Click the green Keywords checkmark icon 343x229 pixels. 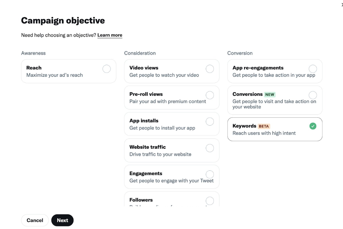tap(313, 126)
